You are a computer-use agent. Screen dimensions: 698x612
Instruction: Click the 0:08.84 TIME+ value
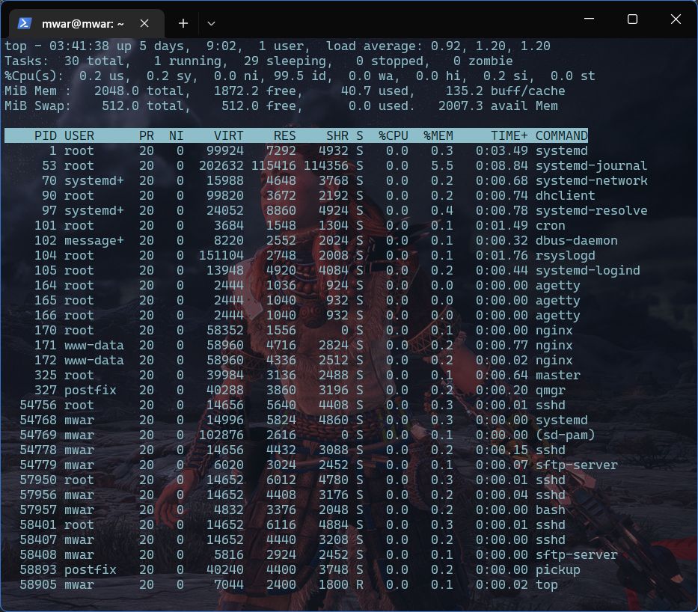point(502,165)
